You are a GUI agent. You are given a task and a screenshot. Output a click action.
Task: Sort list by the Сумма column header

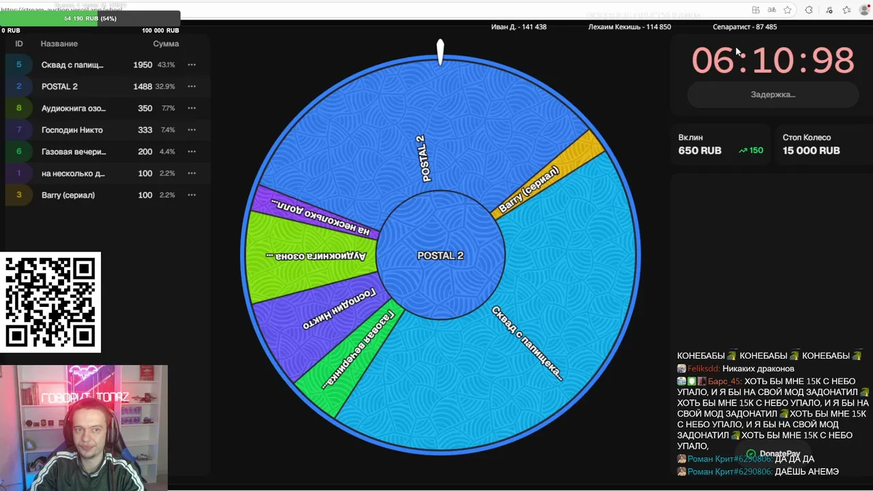[x=166, y=44]
